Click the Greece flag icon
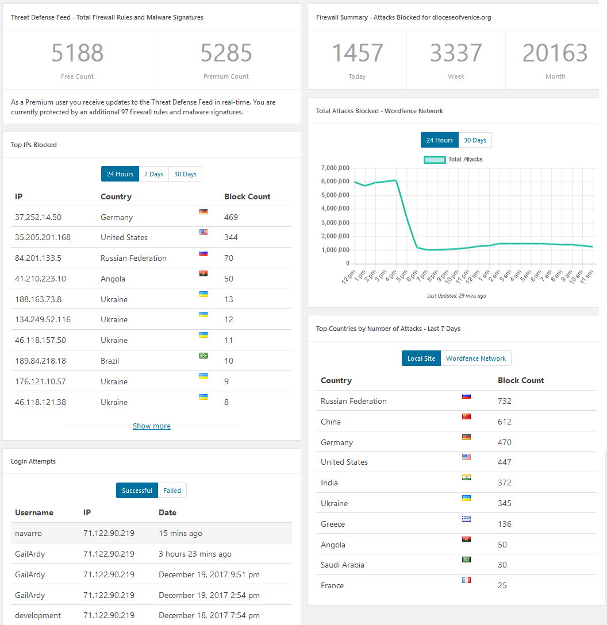 pyautogui.click(x=466, y=519)
